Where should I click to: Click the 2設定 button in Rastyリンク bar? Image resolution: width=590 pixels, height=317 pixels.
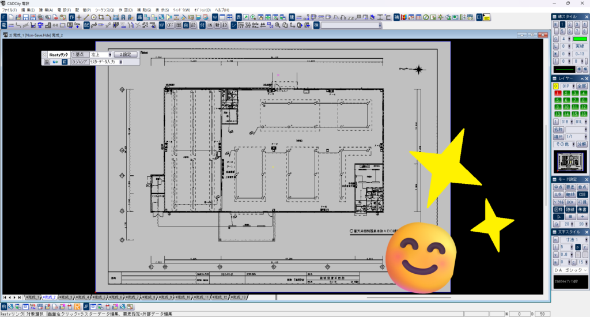coord(125,55)
